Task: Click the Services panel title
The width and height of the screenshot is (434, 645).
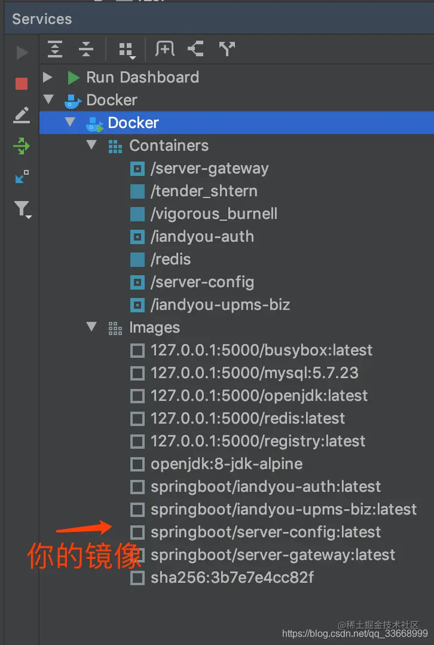Action: 42,19
